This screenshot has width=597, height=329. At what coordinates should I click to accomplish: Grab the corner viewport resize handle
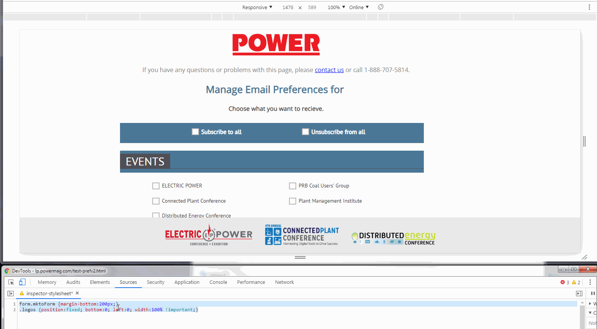coord(584,257)
